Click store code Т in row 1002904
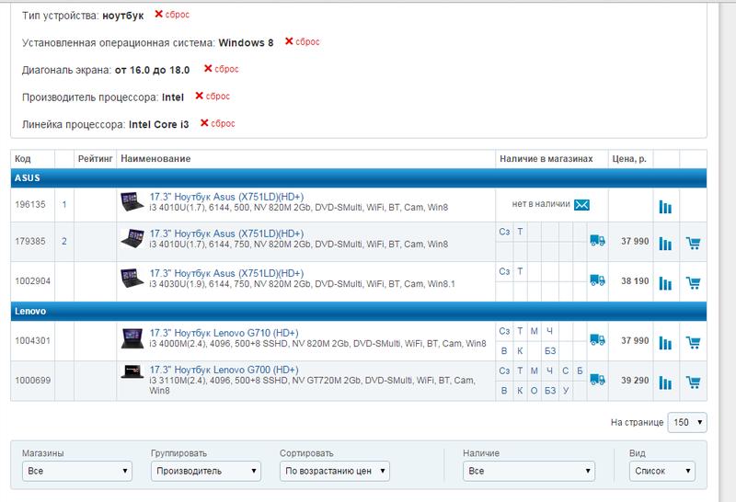This screenshot has width=736, height=502. coord(520,271)
